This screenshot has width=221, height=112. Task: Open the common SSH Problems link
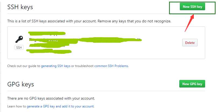[x=111, y=66]
